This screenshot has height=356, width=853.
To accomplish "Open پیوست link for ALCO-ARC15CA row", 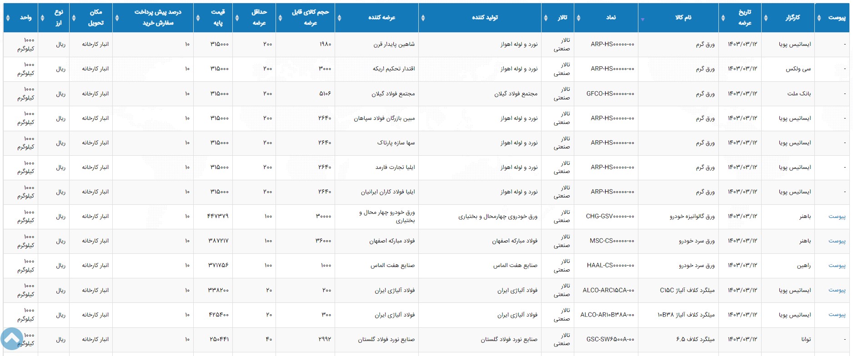I will 837,290.
